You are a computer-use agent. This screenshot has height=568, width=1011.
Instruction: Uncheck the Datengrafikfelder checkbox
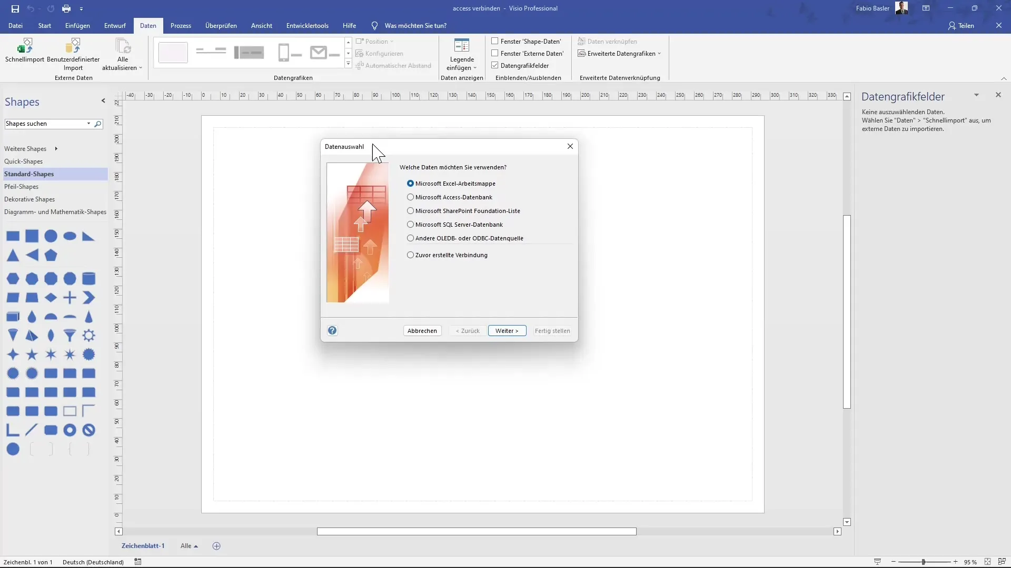[495, 65]
